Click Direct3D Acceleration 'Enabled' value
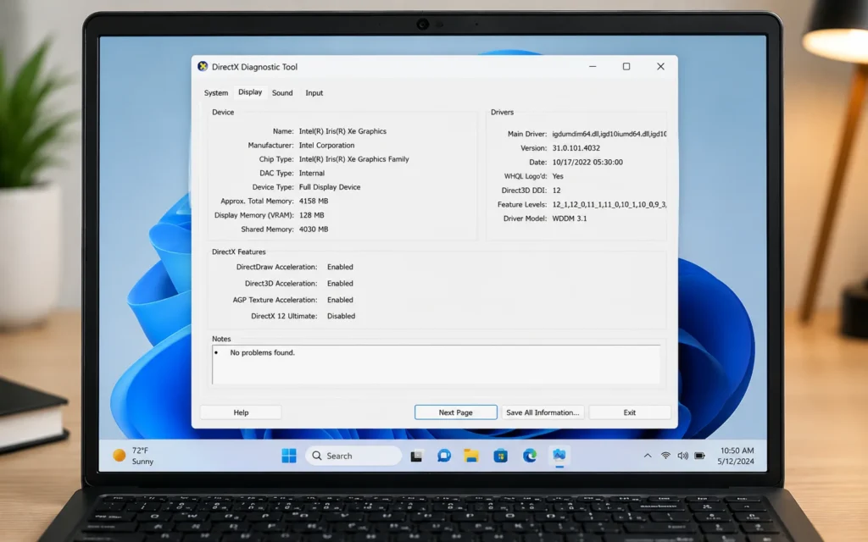868x542 pixels. [x=340, y=283]
